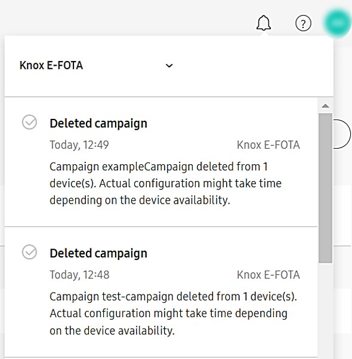Click the help question mark icon
The width and height of the screenshot is (352, 359).
[x=303, y=23]
